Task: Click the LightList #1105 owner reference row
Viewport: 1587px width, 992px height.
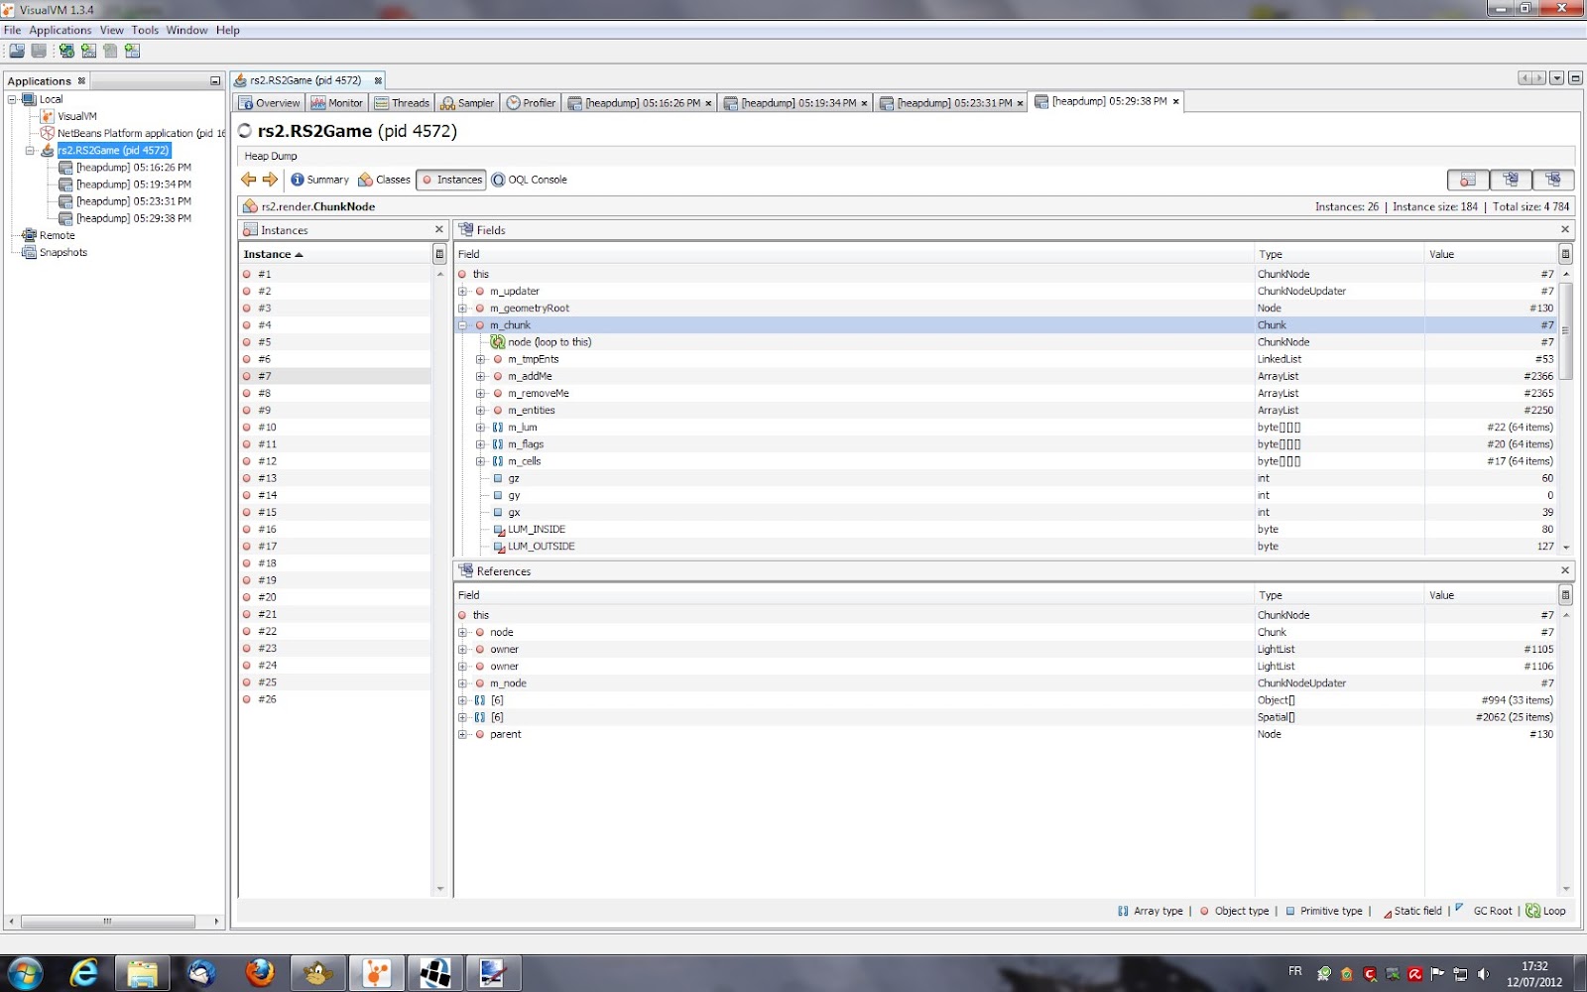Action: 1007,650
